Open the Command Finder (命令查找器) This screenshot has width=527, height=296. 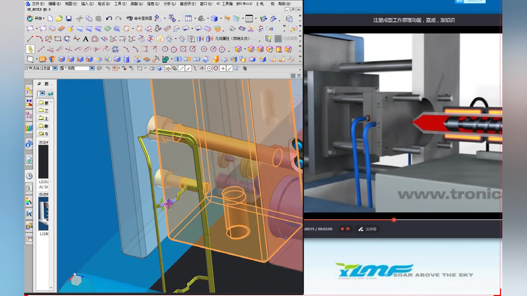[x=139, y=18]
